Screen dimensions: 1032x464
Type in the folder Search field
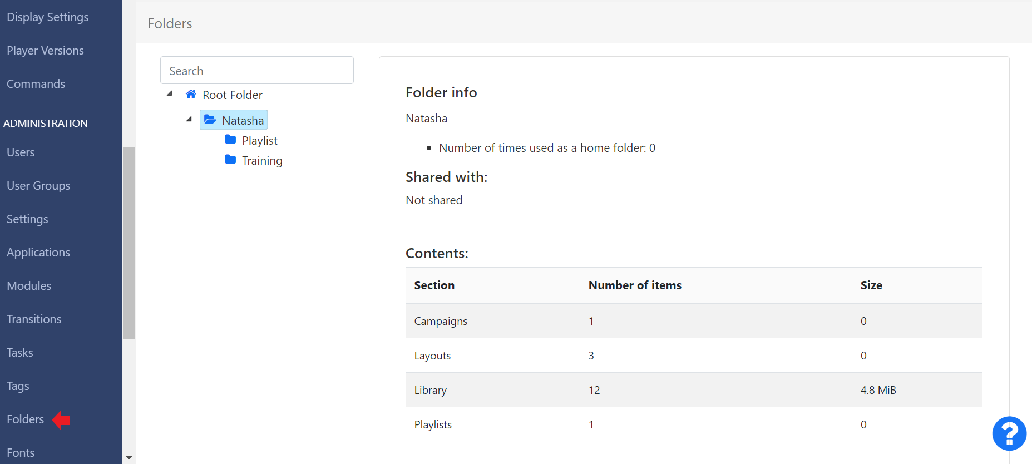pos(257,71)
